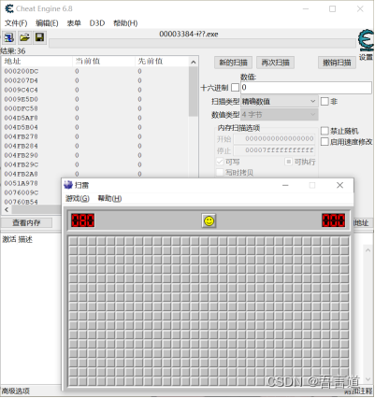Open the 表单 menu
Screen dimensions: 375x398
tap(74, 23)
